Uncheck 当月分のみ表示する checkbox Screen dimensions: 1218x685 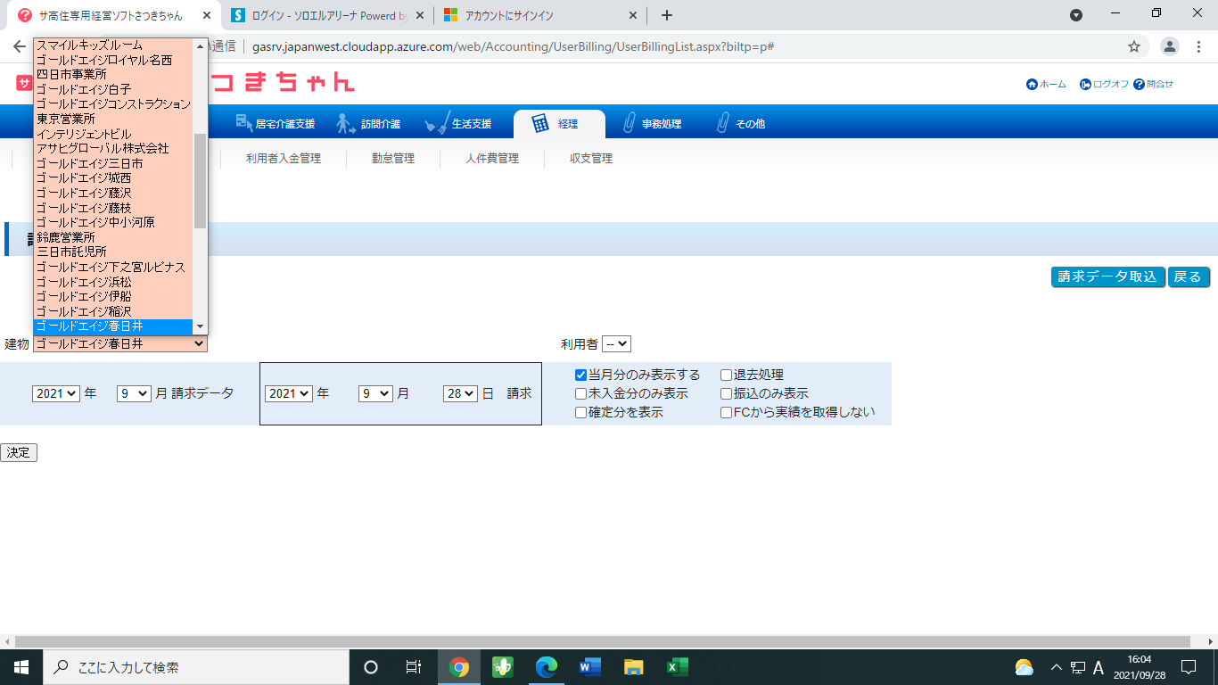(581, 376)
